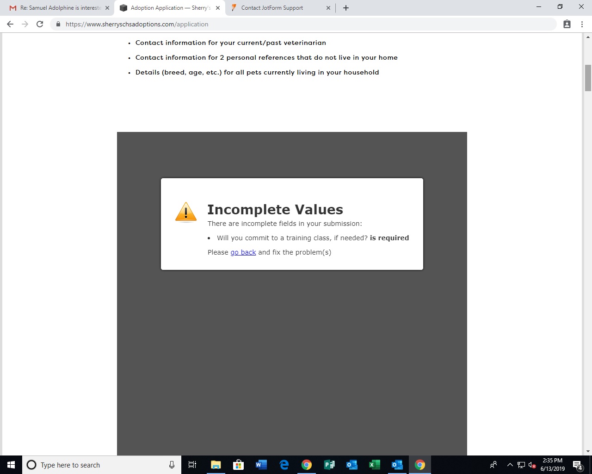592x474 pixels.
Task: Open Microsoft Word from the taskbar
Action: (261, 465)
